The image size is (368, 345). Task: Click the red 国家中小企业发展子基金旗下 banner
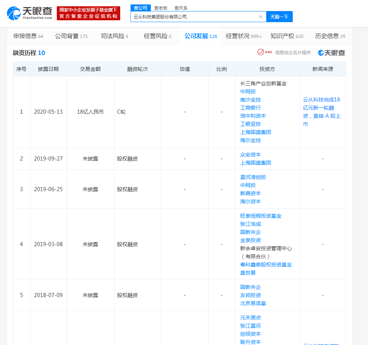coord(88,13)
